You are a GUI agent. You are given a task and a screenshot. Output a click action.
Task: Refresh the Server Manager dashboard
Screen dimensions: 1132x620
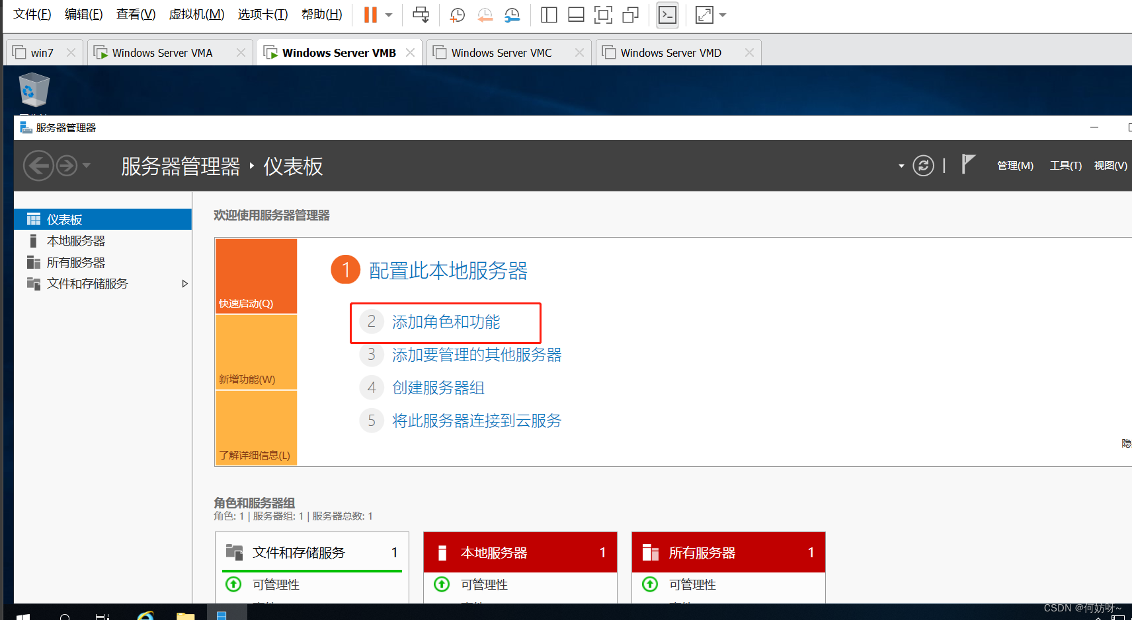[923, 166]
